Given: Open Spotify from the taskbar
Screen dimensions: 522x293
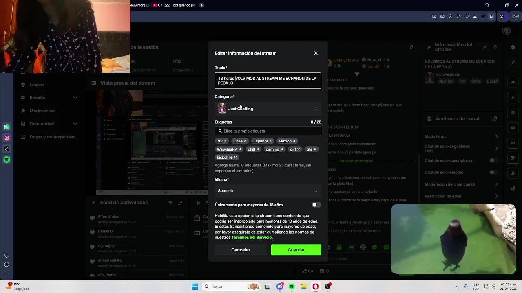Looking at the screenshot, I should pyautogui.click(x=292, y=286).
